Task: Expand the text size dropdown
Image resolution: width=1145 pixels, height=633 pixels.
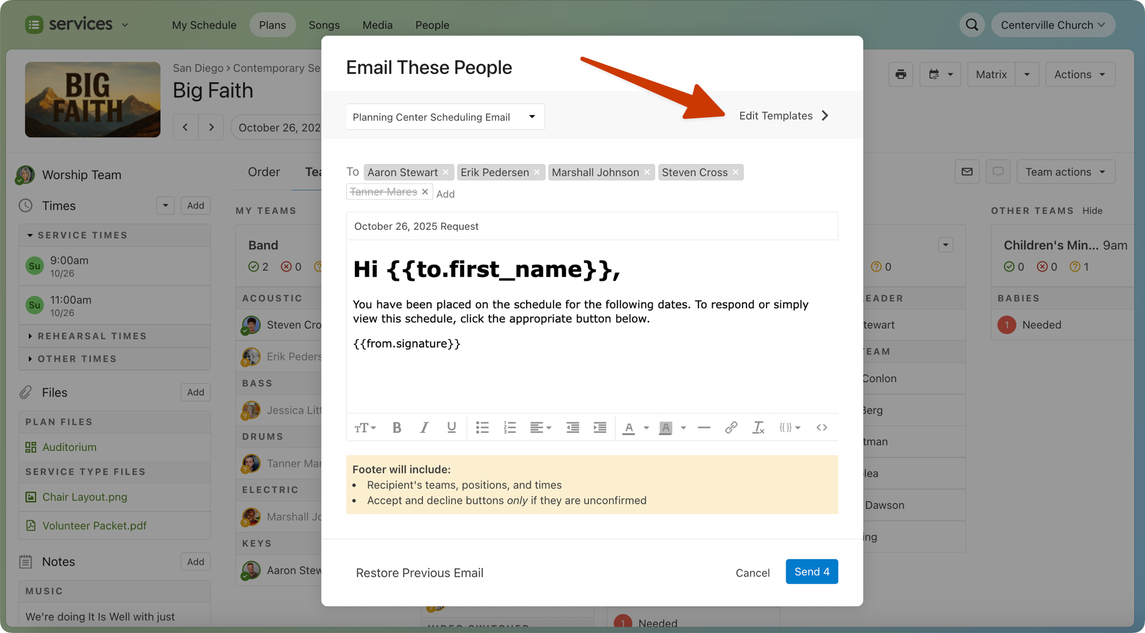Action: 365,428
